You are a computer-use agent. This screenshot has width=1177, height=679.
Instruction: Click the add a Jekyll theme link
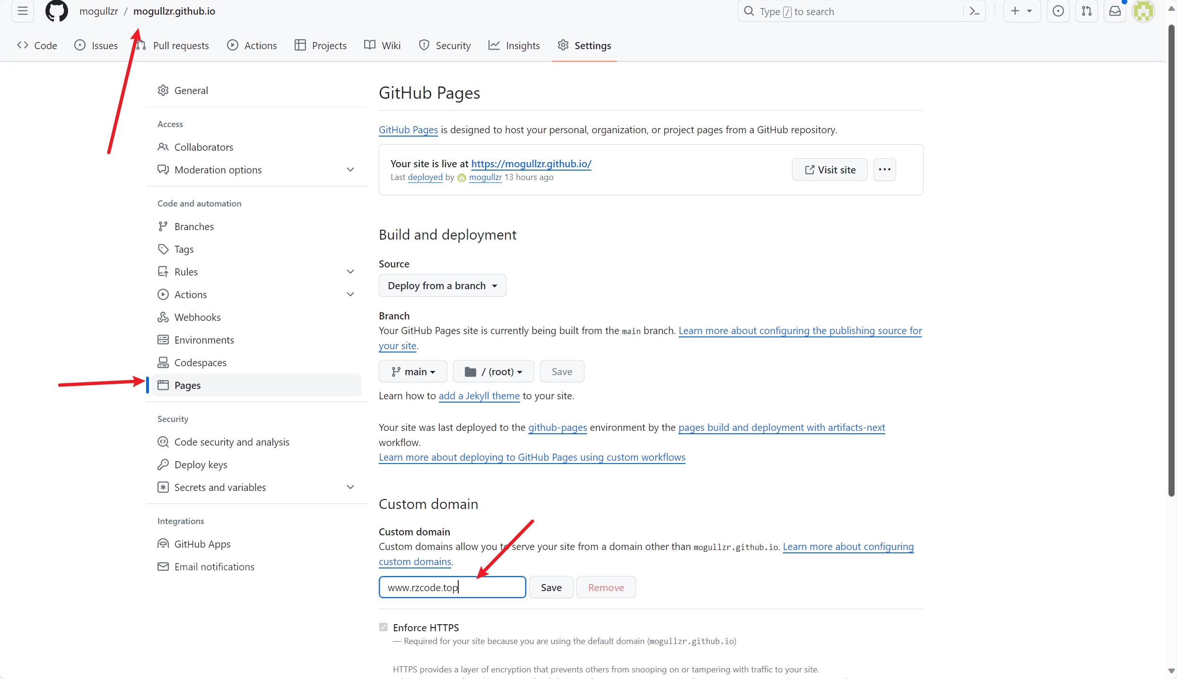pyautogui.click(x=479, y=395)
